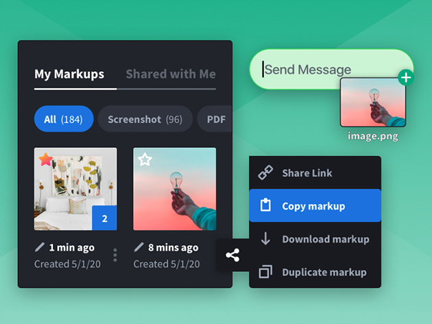The height and width of the screenshot is (324, 432).
Task: Click Created 5/1/20 under the lightbulb markup
Action: [167, 264]
